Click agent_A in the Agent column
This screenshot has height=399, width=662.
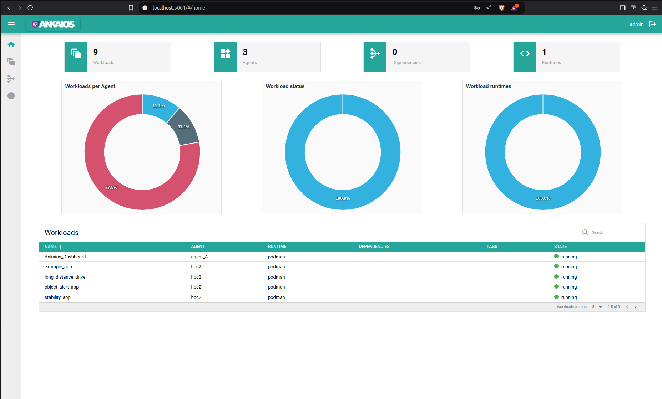pos(199,257)
